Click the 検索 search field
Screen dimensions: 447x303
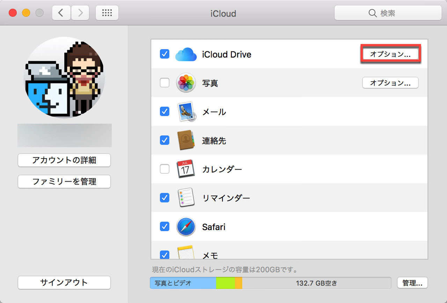388,13
